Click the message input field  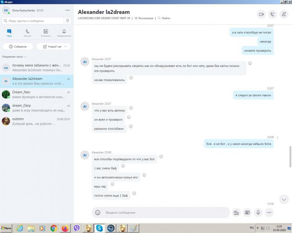click(x=163, y=213)
